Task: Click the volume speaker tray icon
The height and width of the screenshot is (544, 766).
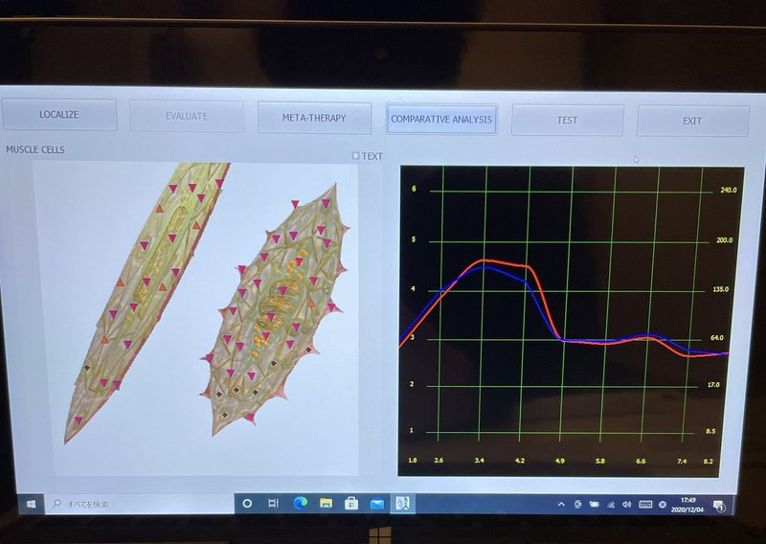Action: [627, 505]
